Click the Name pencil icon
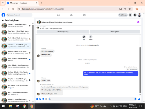Image resolution: width=145 pixels, height=109 pixels. click(x=91, y=37)
